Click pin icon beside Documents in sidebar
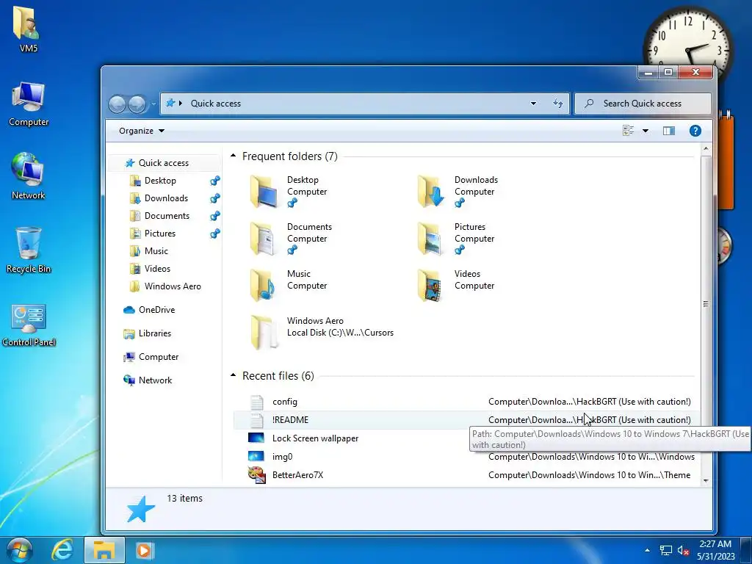752x564 pixels. click(215, 216)
